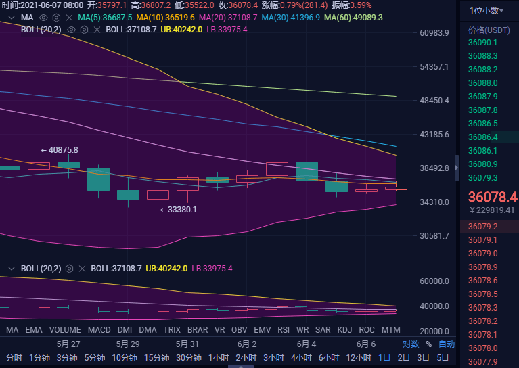Remove the MA indicator from chart
This screenshot has height=368, width=519.
68,17
